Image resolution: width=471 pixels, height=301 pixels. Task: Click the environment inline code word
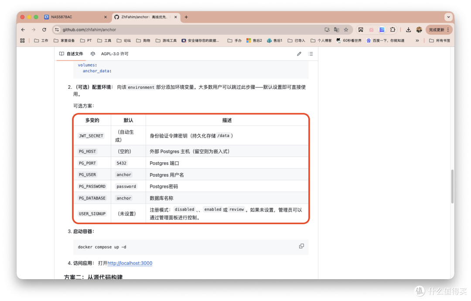pos(141,87)
